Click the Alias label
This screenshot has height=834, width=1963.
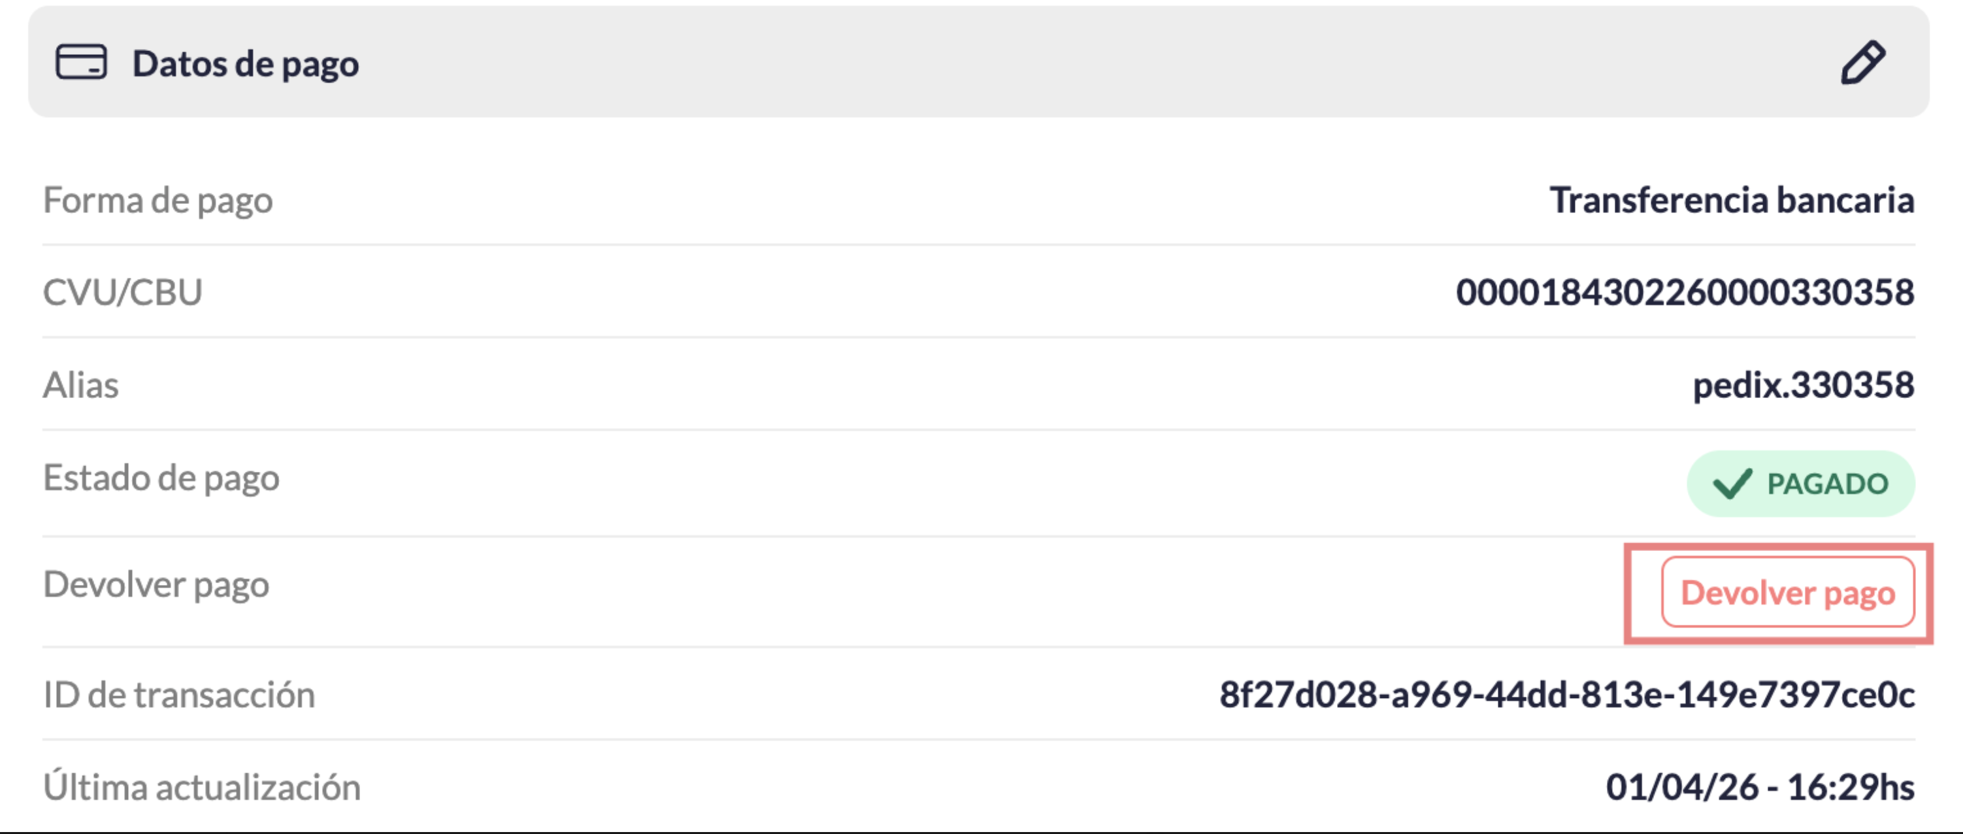pyautogui.click(x=81, y=385)
